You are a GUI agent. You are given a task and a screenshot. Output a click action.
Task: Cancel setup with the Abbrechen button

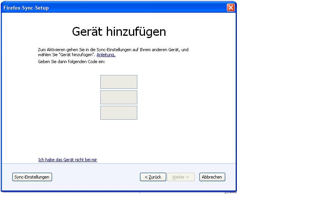coord(212,177)
